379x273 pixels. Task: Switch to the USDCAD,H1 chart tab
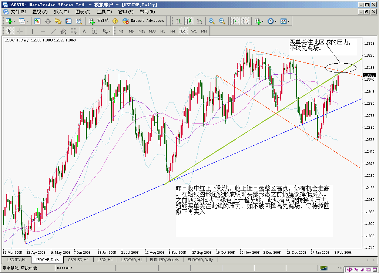click(131, 260)
